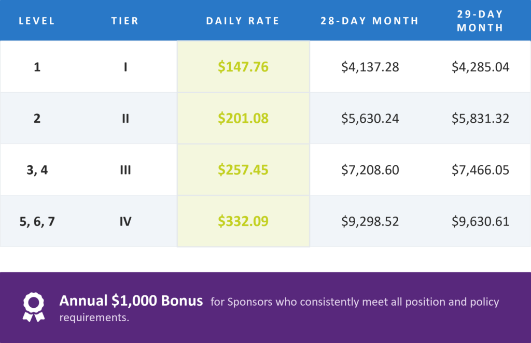The height and width of the screenshot is (343, 531).
Task: Click the $7,208.60 28-day amount
Action: (370, 170)
